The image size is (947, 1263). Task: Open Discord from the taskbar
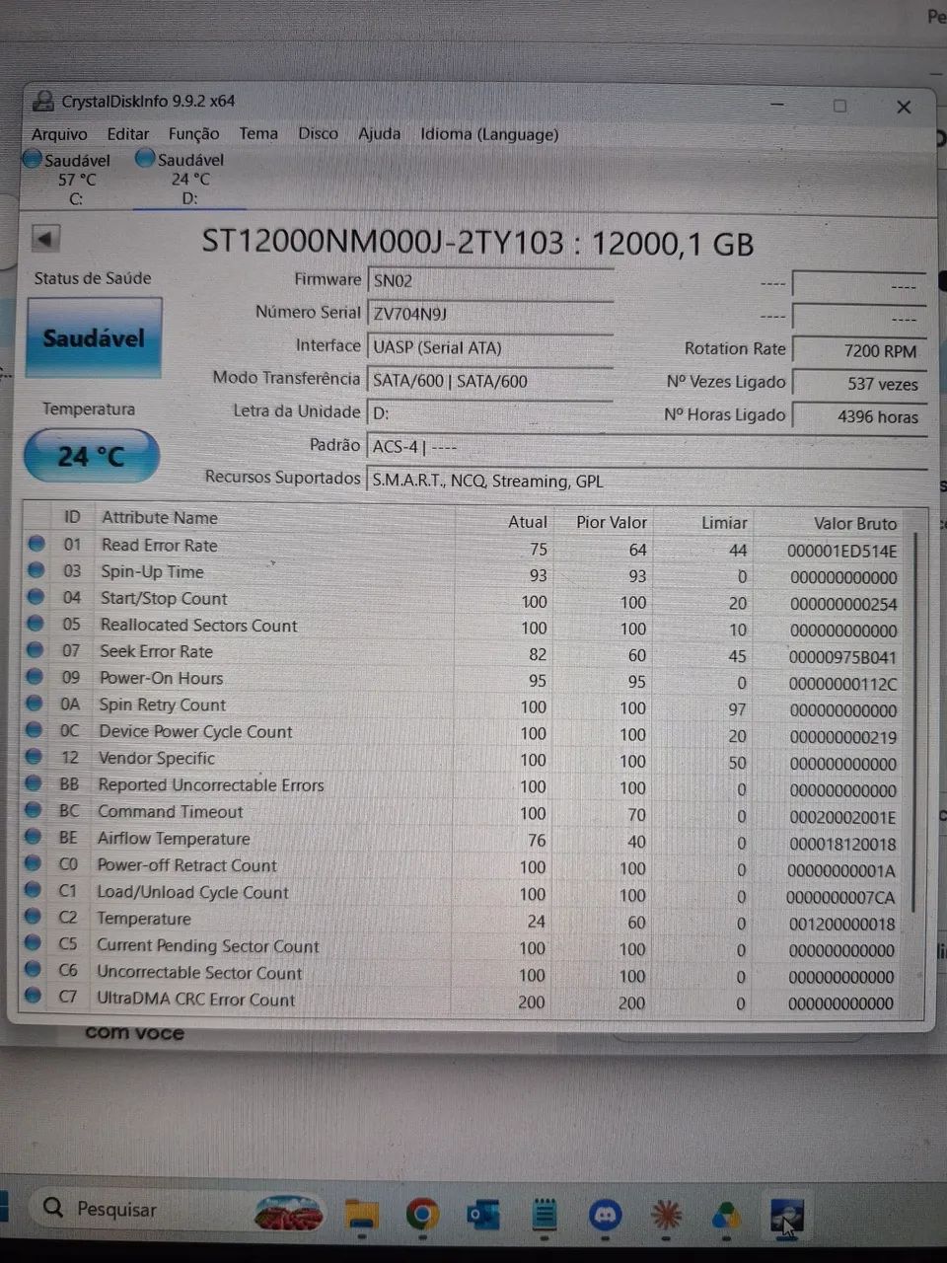tap(605, 1214)
